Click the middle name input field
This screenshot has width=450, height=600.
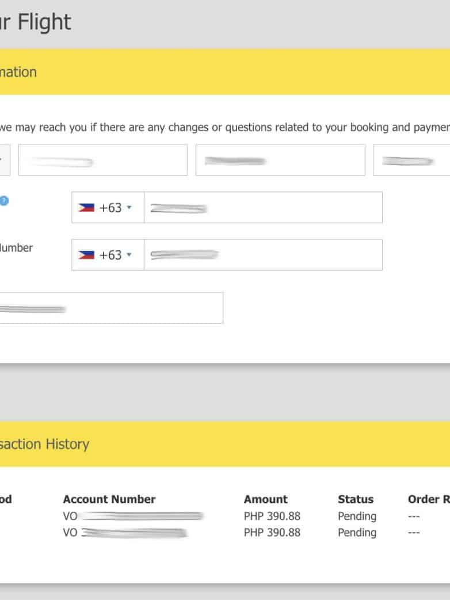coord(280,160)
